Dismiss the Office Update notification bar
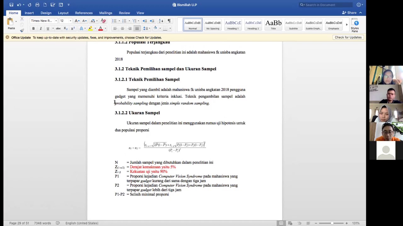403x226 pixels. click(7, 37)
